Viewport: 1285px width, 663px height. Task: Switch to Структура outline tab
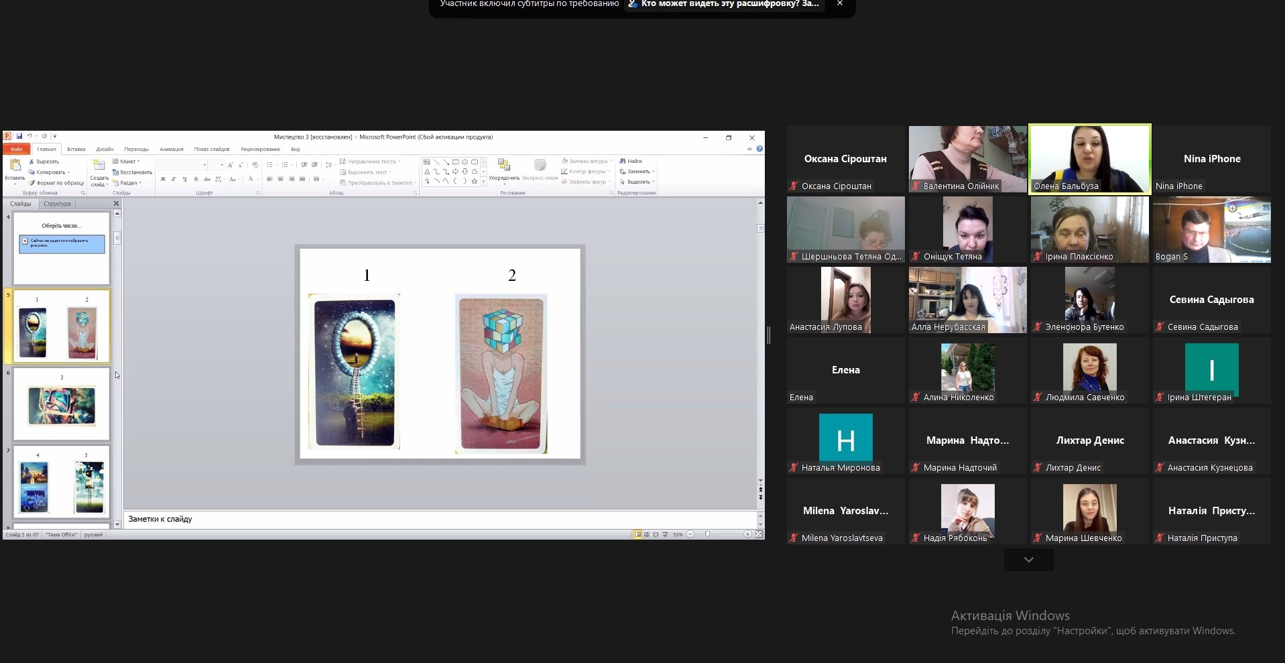coord(57,204)
